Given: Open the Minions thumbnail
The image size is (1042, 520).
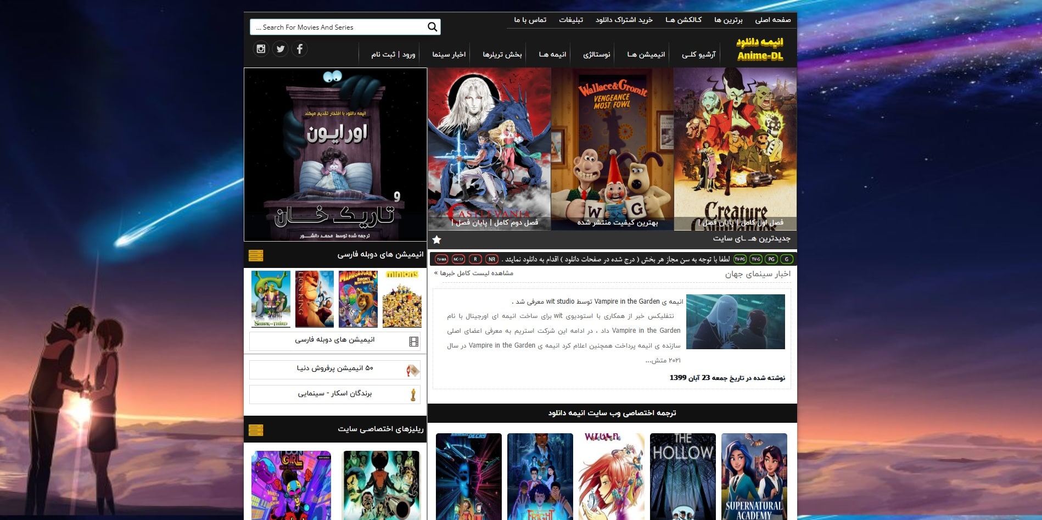Looking at the screenshot, I should (x=402, y=299).
